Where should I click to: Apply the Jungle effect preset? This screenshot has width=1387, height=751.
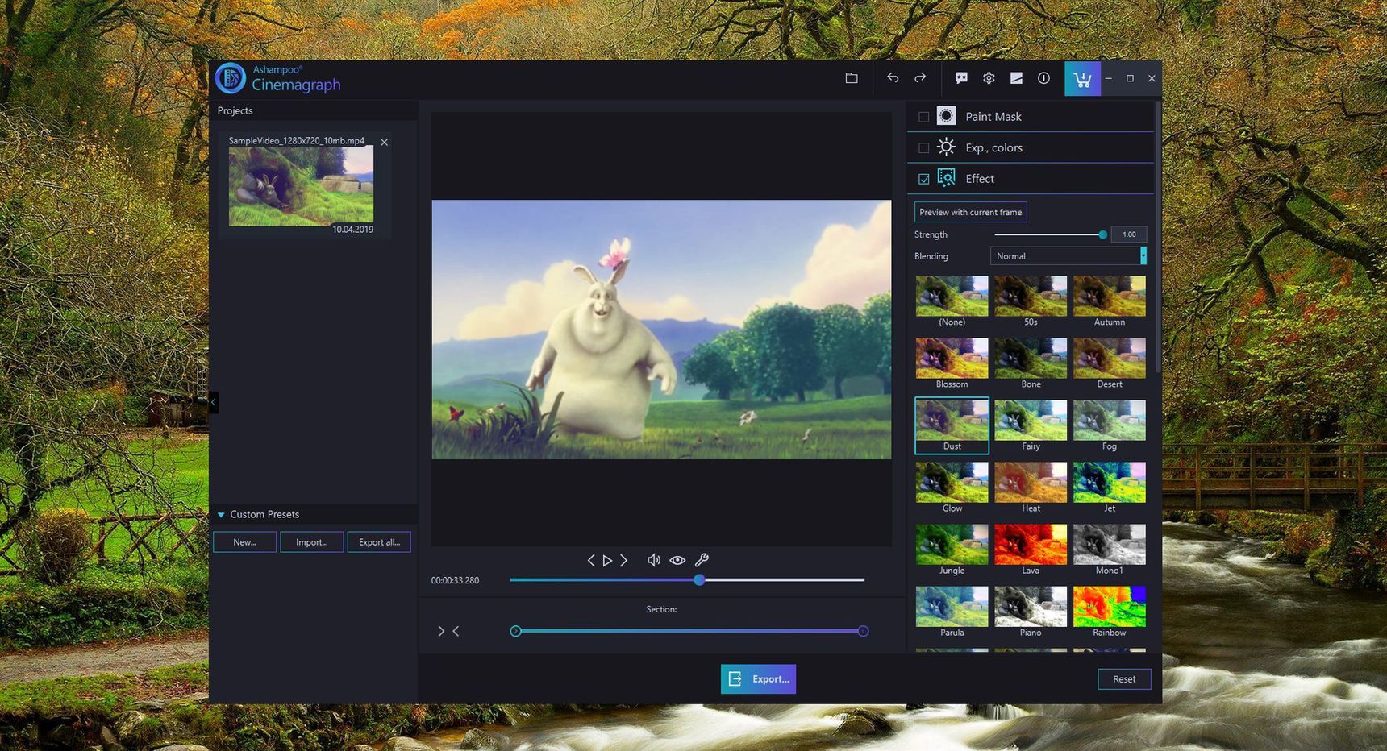[x=952, y=550]
